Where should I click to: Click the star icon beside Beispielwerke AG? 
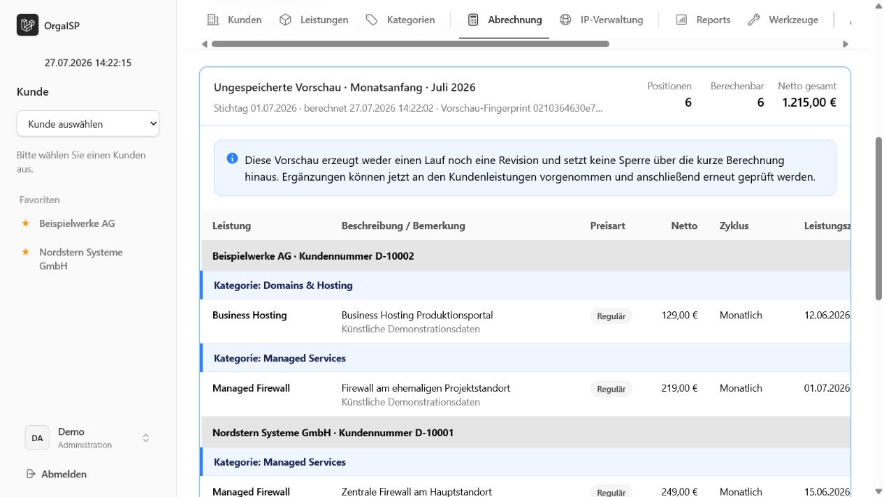(26, 223)
